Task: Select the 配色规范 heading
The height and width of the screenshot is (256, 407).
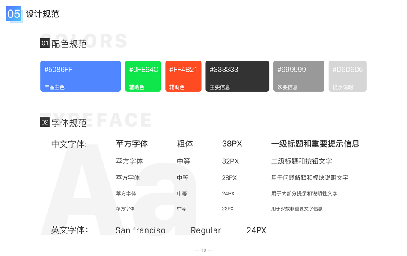Action: [x=69, y=44]
